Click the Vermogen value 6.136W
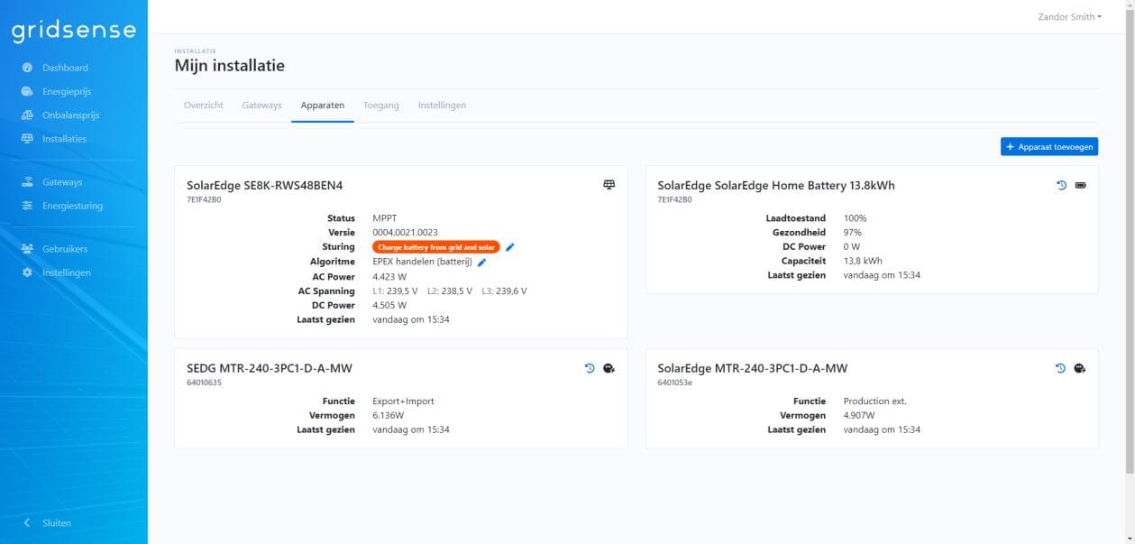Viewport: 1135px width, 544px height. 389,416
